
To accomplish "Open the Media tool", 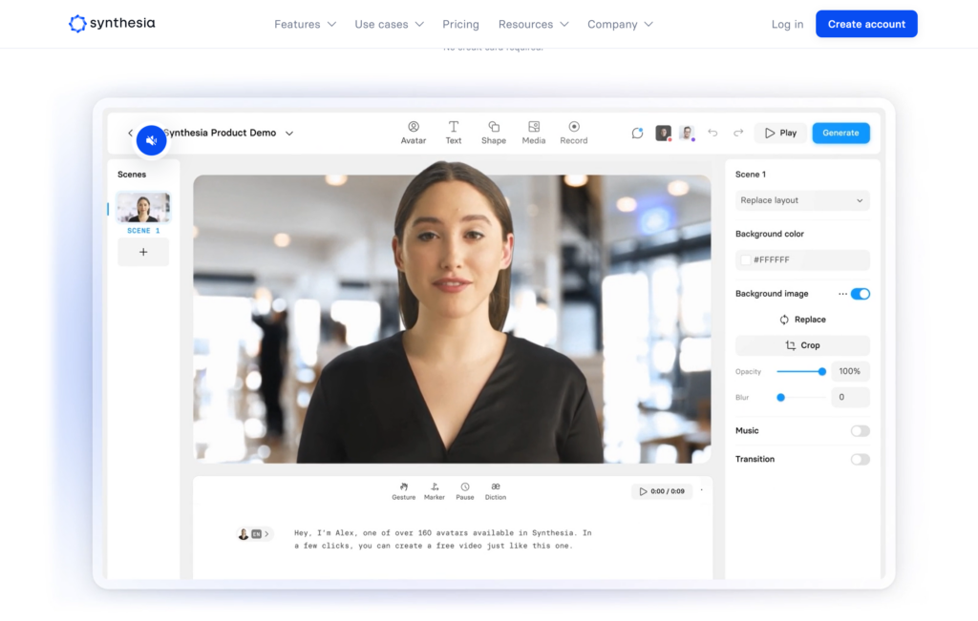I will (x=534, y=127).
